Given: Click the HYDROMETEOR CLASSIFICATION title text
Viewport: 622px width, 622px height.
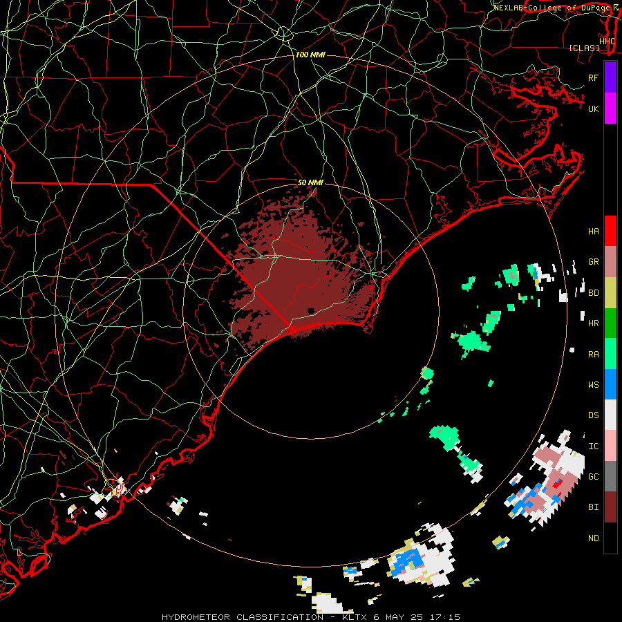Looking at the screenshot, I should (x=243, y=617).
